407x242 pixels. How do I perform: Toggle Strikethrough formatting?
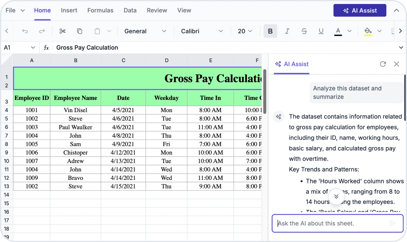(304, 31)
